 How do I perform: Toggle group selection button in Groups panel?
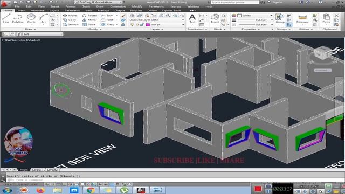(x=289, y=25)
